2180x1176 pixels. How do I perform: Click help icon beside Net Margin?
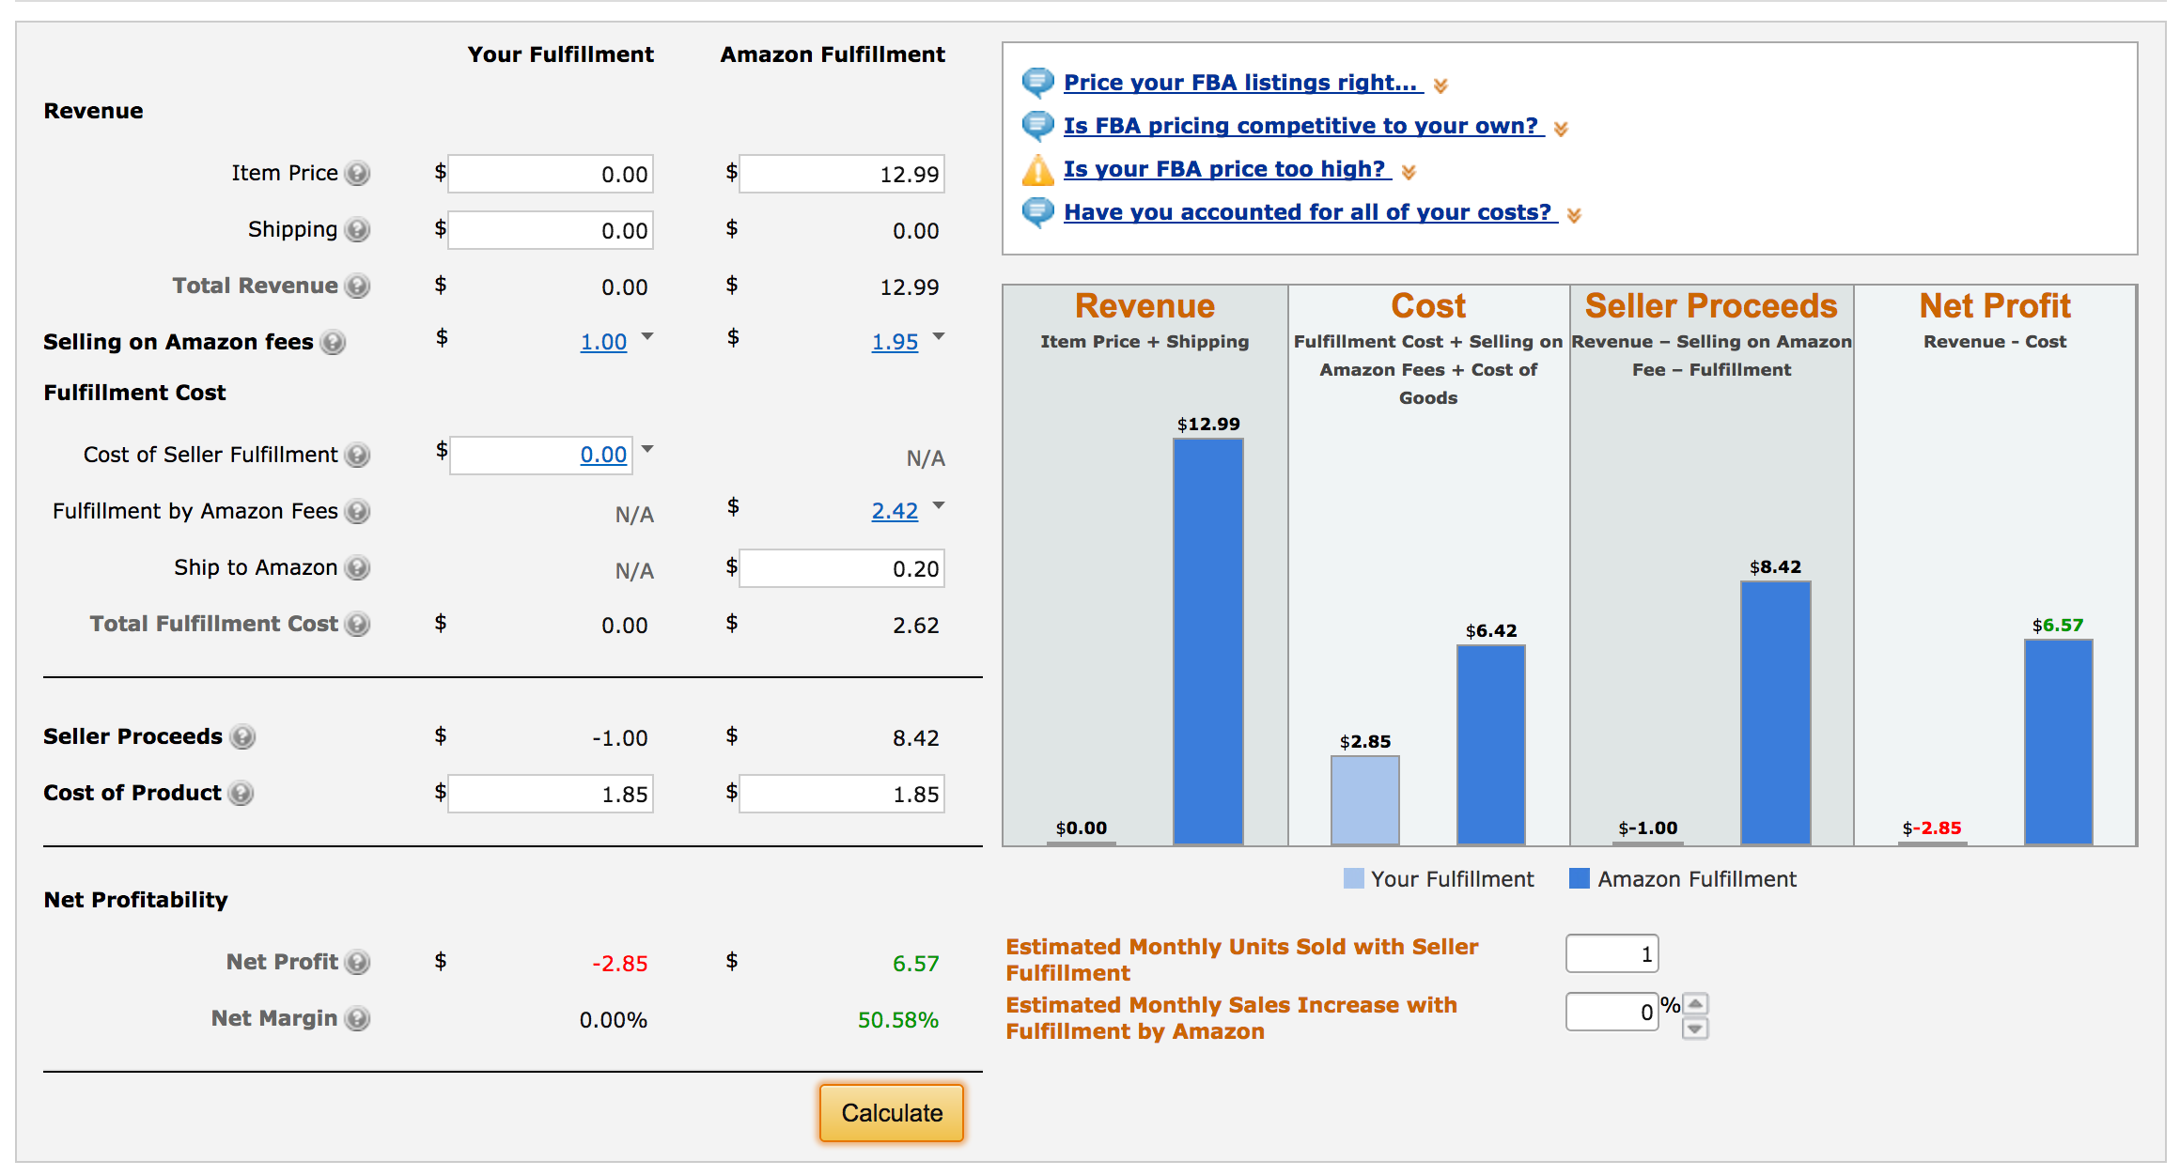coord(357,1019)
